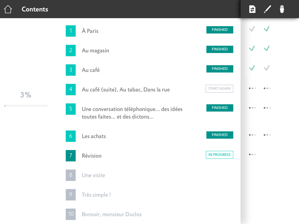Click the microphone recording icon

tap(282, 9)
